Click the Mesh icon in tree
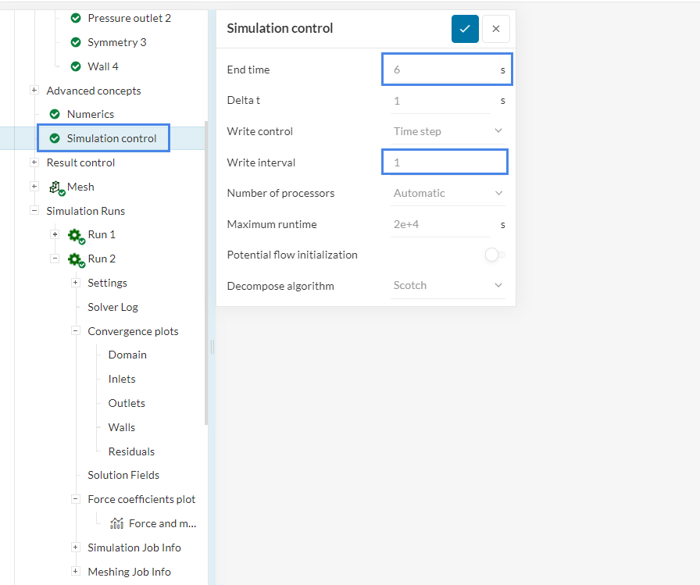Screen dimensions: 700x585 point(56,187)
